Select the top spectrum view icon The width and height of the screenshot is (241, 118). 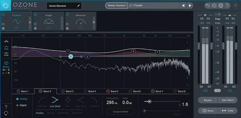(x=6, y=41)
